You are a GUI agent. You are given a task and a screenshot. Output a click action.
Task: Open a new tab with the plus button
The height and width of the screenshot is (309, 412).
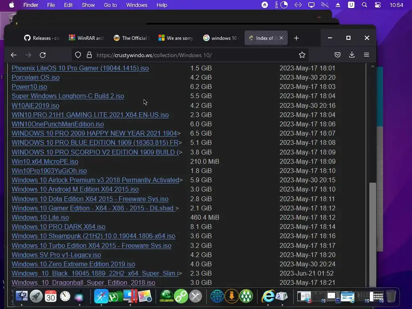tap(297, 38)
